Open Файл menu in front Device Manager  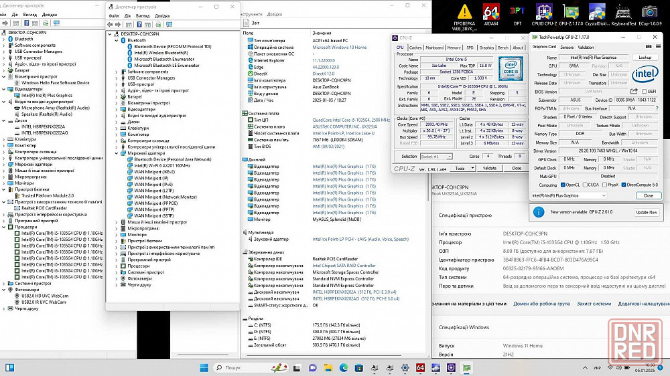point(114,16)
